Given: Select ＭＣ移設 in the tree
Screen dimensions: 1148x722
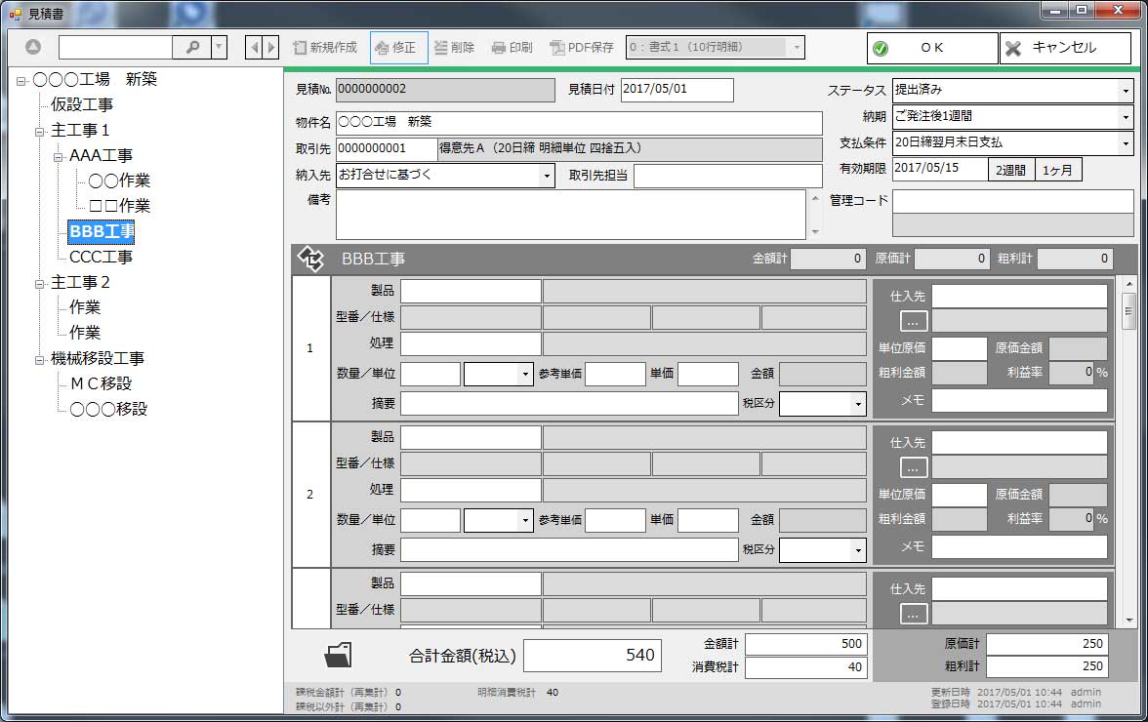Looking at the screenshot, I should click(101, 383).
